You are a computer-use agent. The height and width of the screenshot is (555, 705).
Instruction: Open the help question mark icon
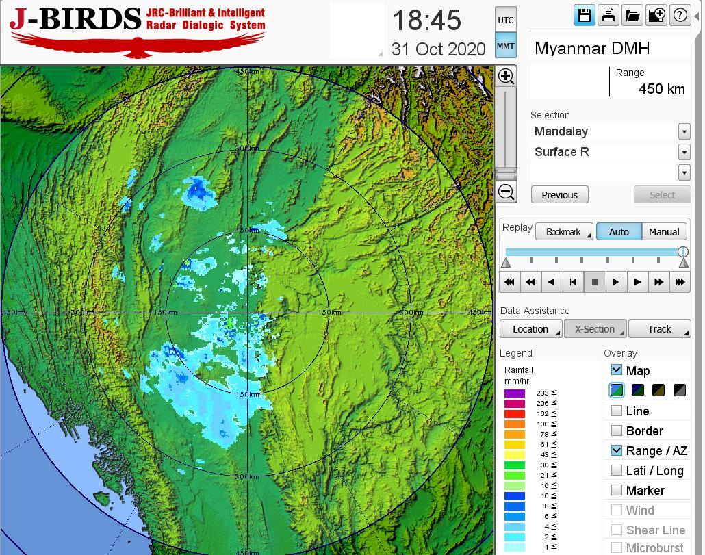pyautogui.click(x=680, y=15)
